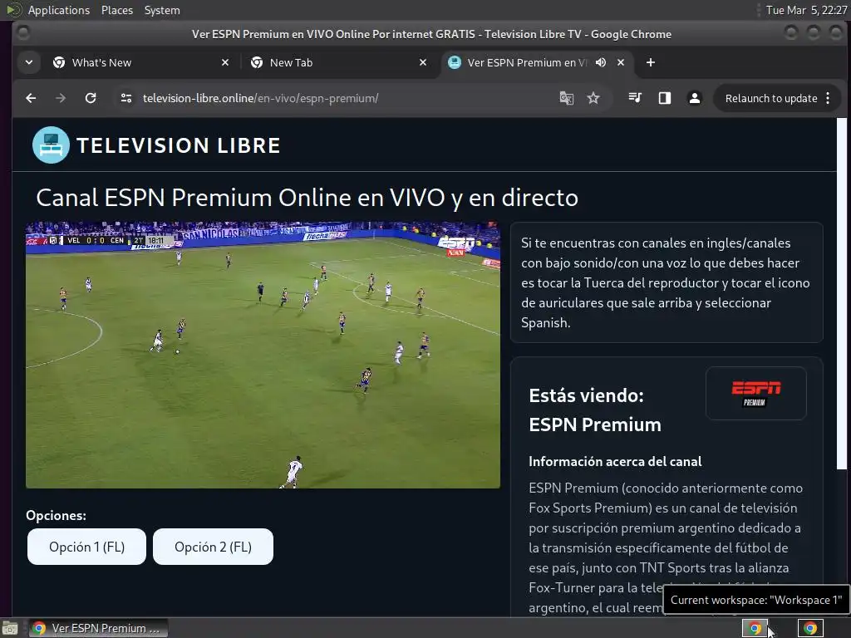Click 'Información acerca del canal' text
This screenshot has height=638, width=851.
click(615, 461)
